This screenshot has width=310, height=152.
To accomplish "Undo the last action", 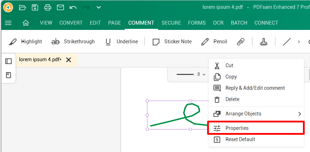I will 73,8.
